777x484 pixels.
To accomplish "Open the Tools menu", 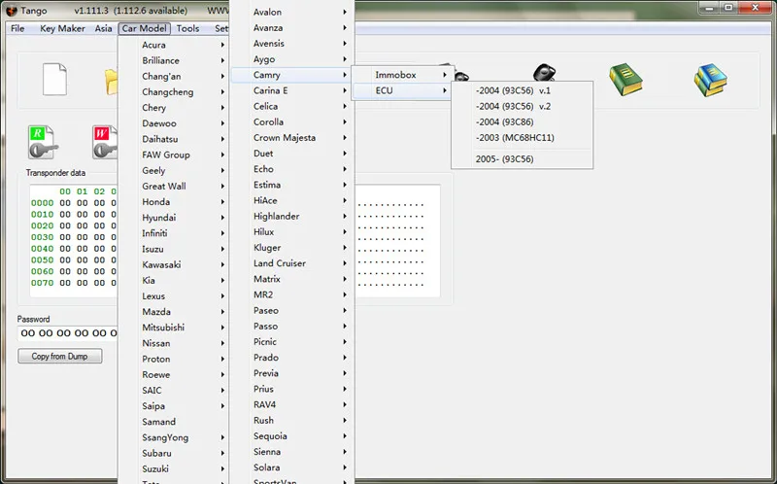I will [x=187, y=28].
